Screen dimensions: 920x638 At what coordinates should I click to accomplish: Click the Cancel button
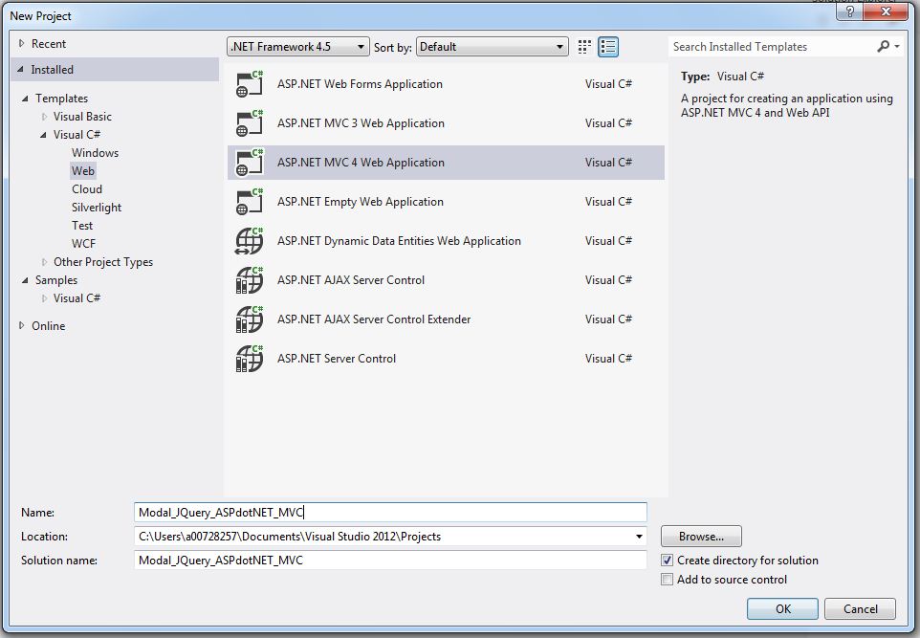860,608
